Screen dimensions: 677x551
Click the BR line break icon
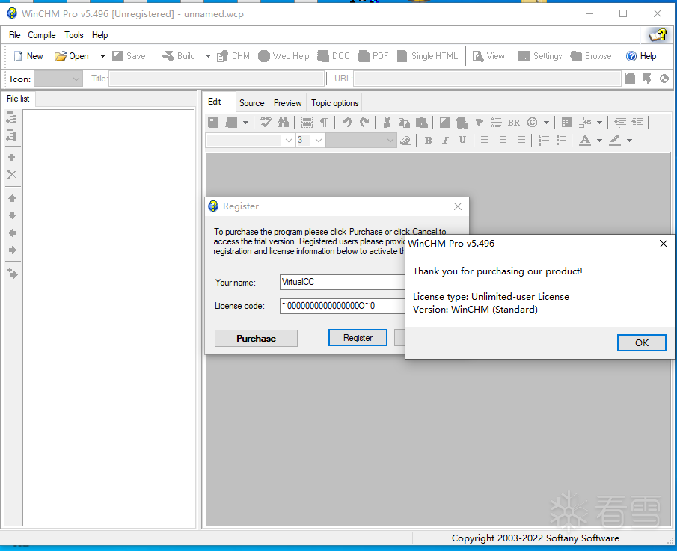514,123
